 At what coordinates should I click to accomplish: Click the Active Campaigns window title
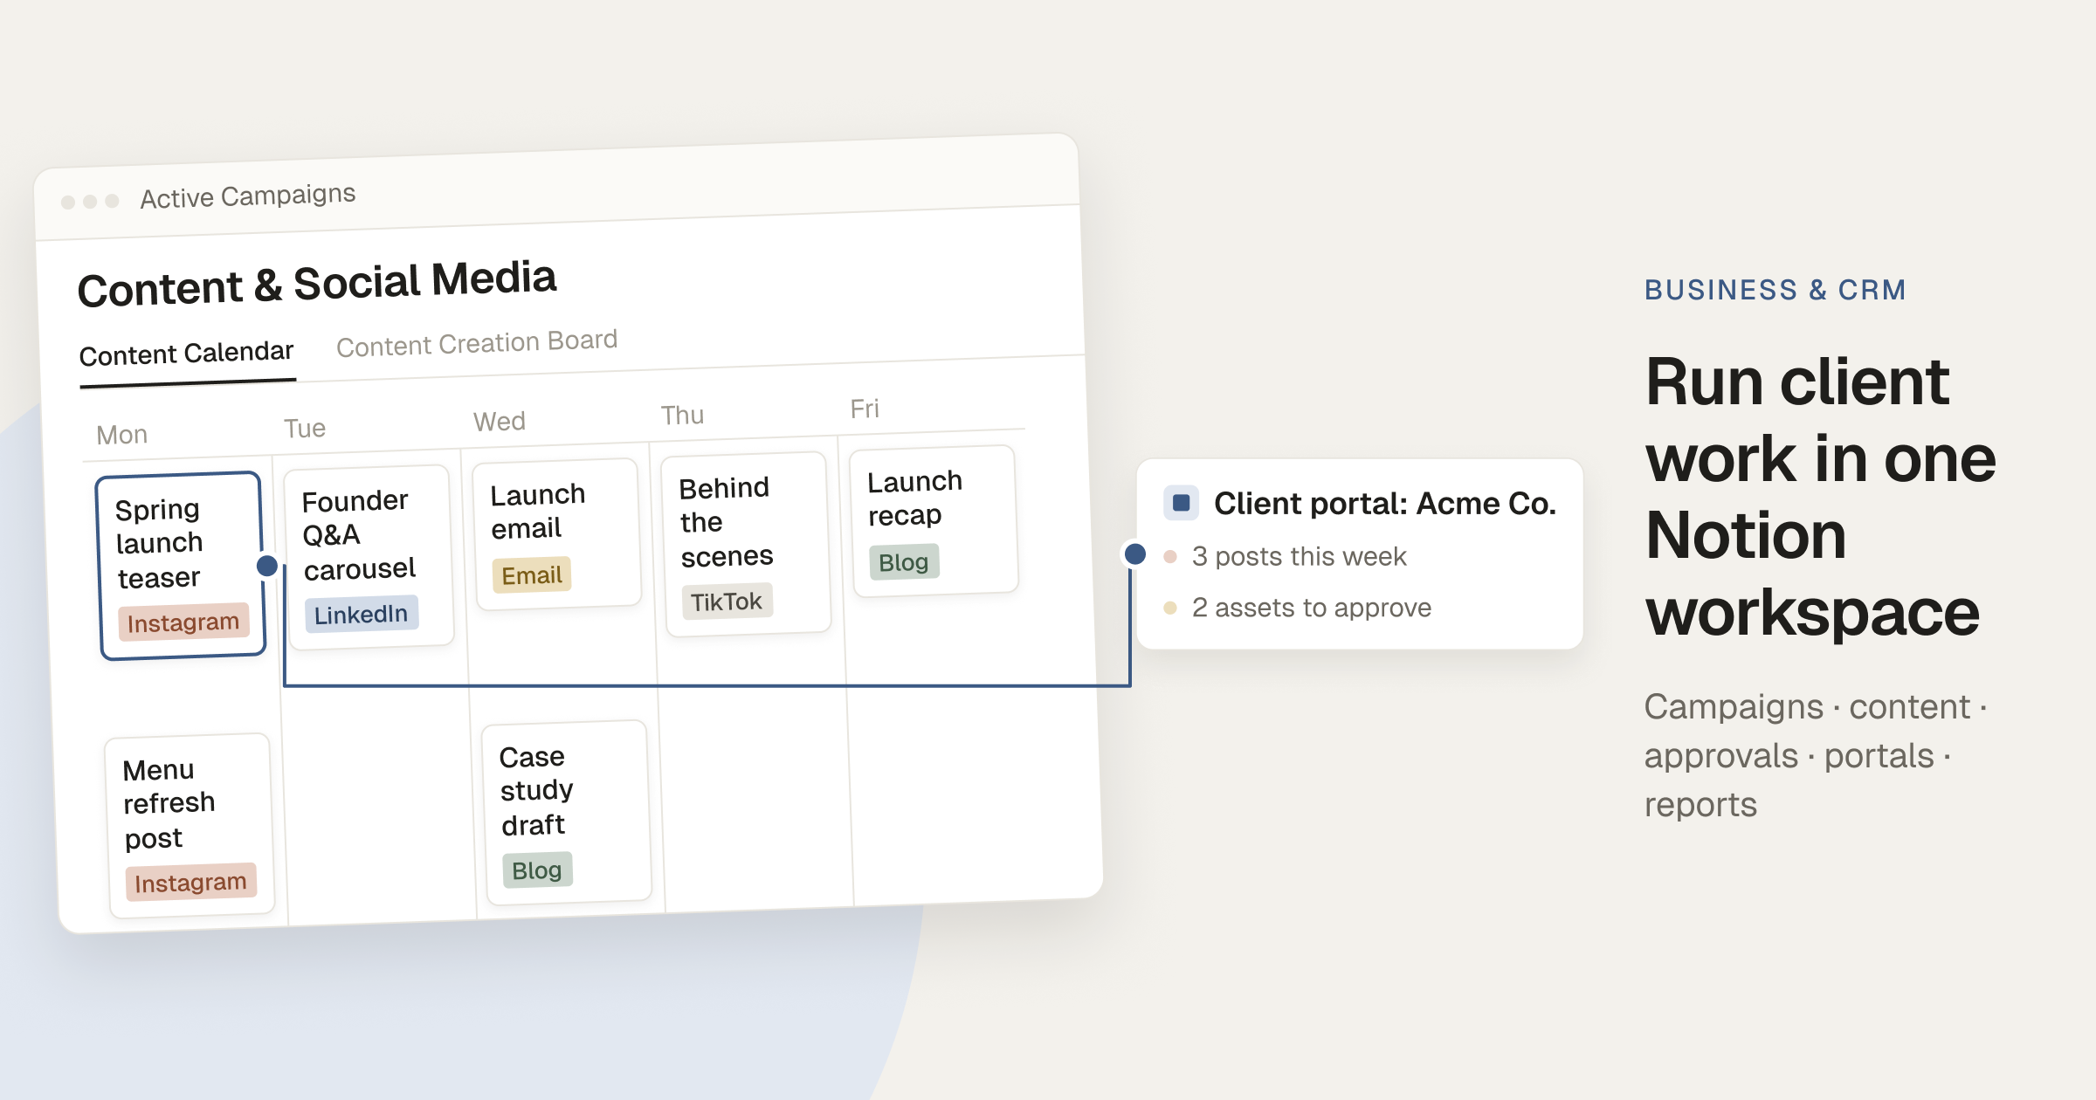click(248, 196)
